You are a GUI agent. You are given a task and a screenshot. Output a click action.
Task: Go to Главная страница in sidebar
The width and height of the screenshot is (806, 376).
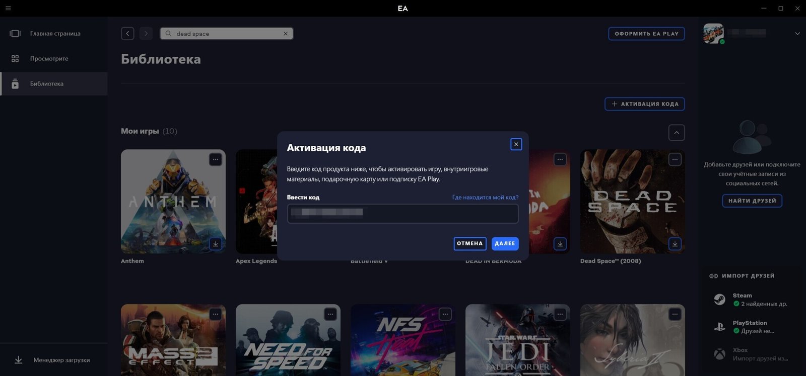point(54,33)
